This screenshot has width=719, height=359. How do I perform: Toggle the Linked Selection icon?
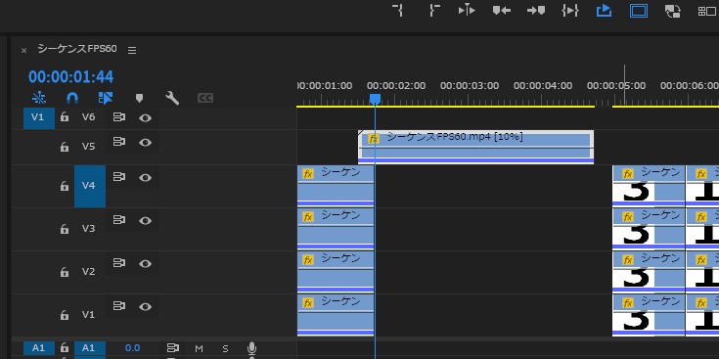point(106,98)
